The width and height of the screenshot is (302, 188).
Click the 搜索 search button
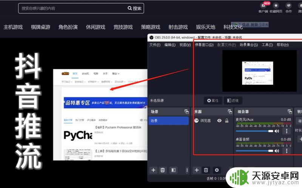(x=135, y=8)
